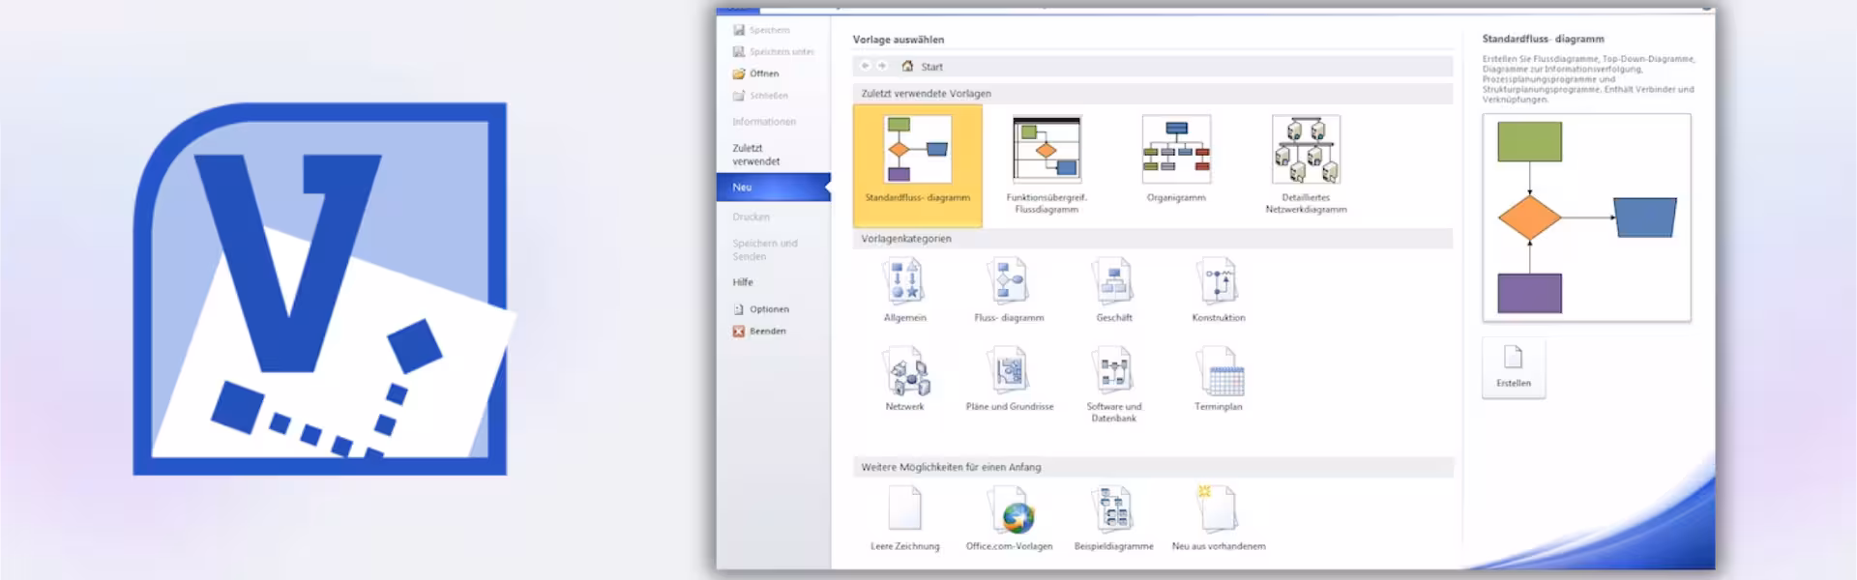Select the Neu tab

(x=773, y=188)
